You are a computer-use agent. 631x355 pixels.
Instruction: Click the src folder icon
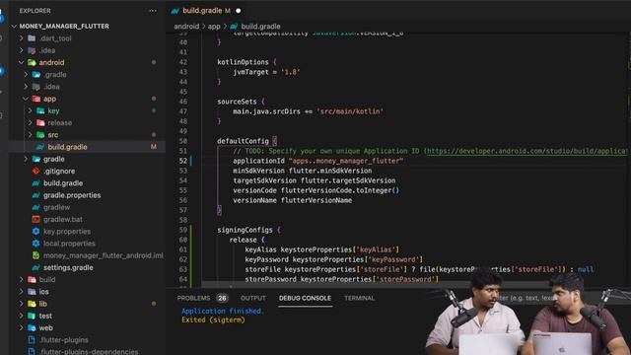tap(40, 135)
